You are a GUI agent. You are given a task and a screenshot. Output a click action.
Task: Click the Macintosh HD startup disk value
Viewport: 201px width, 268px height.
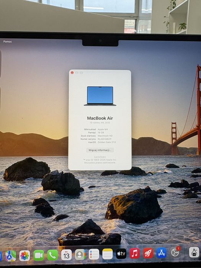click(x=105, y=136)
